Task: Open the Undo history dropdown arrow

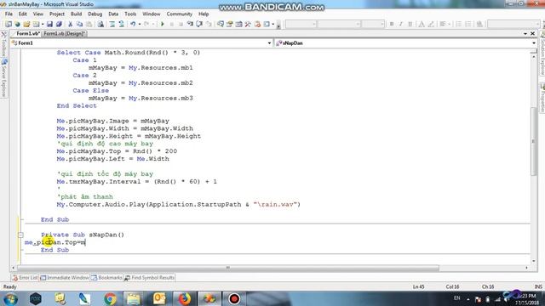Action: tap(140, 24)
